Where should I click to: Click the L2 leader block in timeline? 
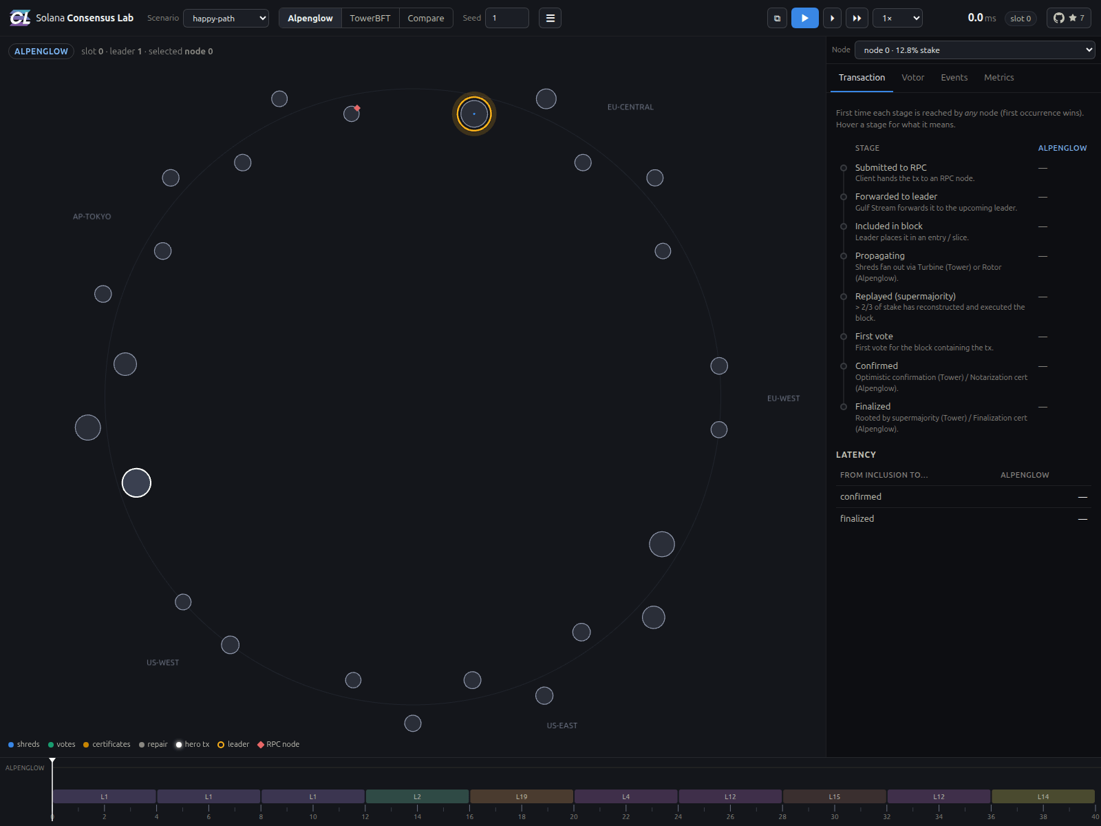click(x=417, y=796)
